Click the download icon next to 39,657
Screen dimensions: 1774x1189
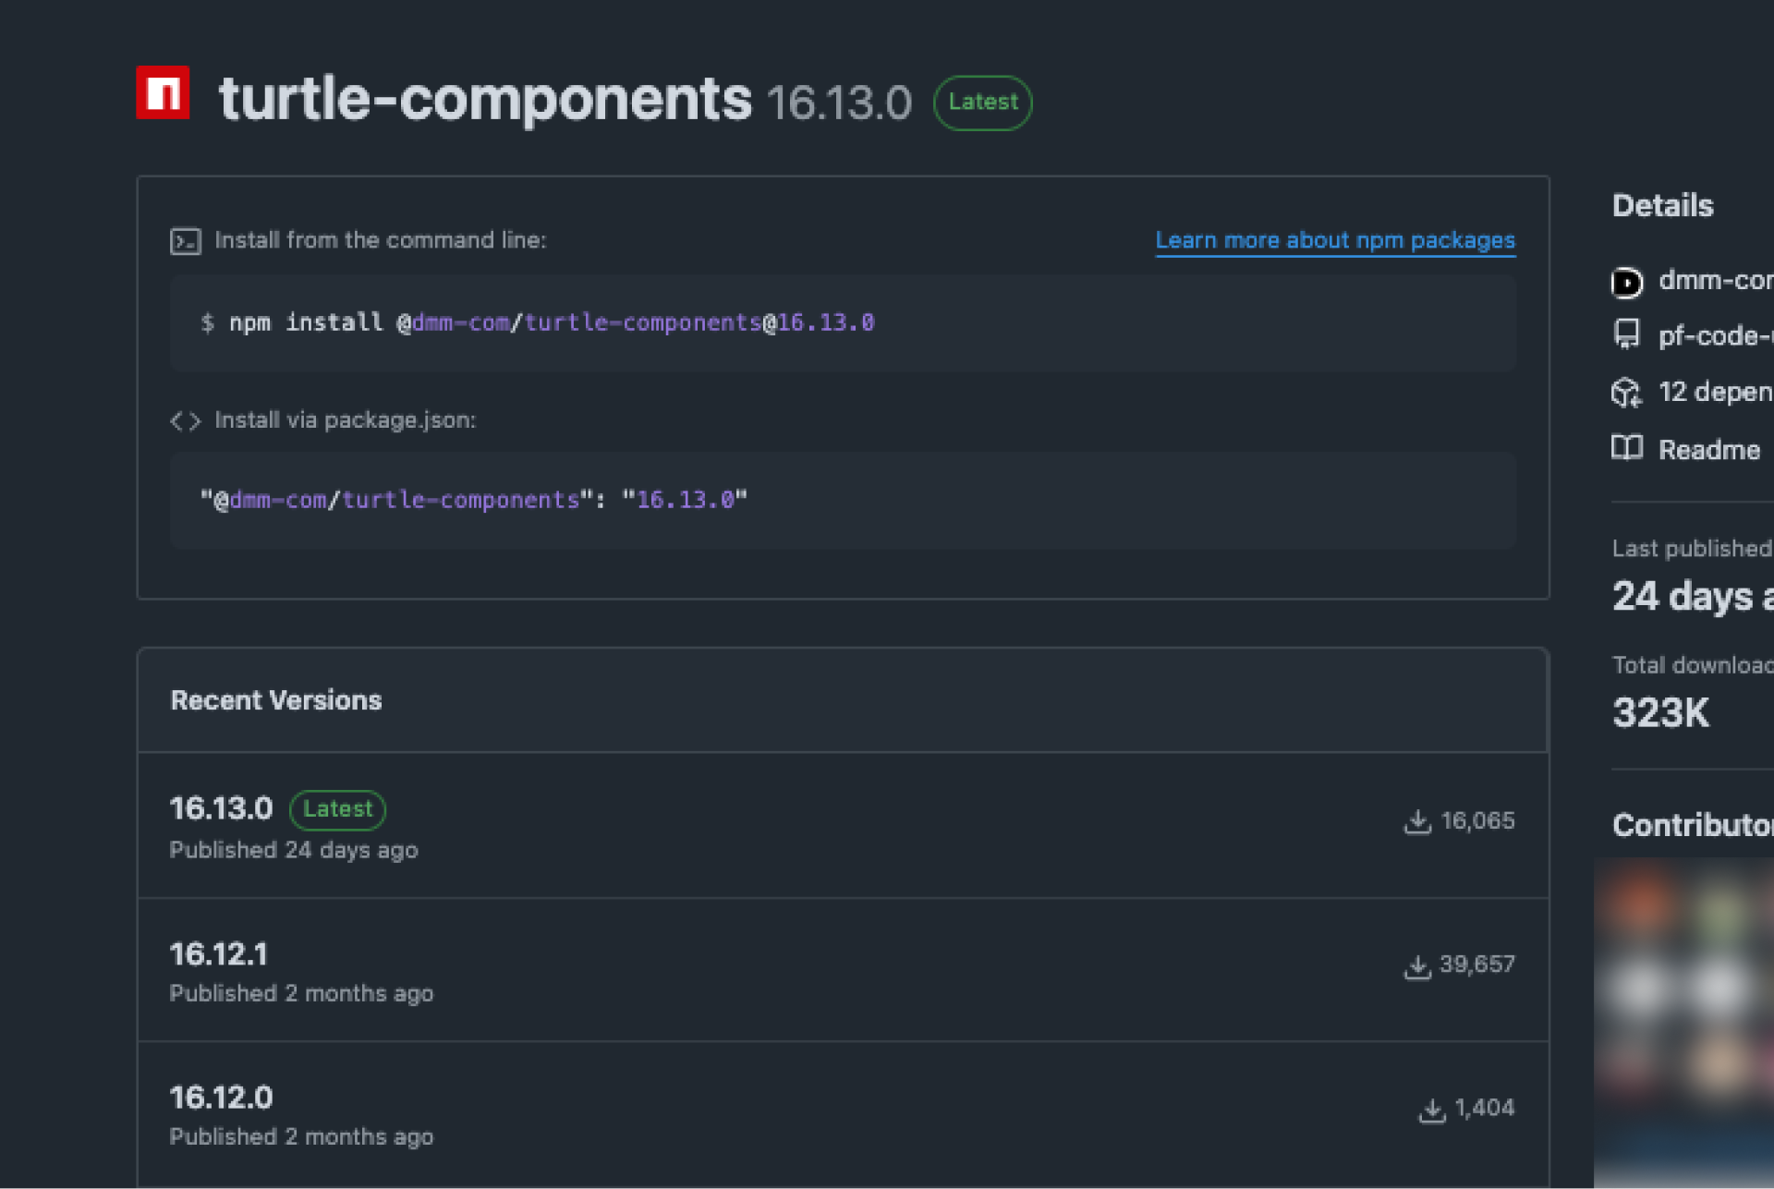click(1417, 965)
